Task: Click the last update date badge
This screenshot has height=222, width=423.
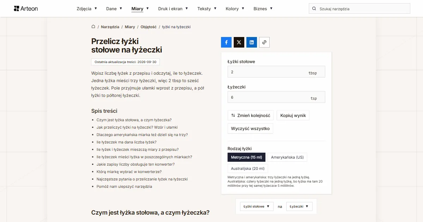Action: coord(126,62)
